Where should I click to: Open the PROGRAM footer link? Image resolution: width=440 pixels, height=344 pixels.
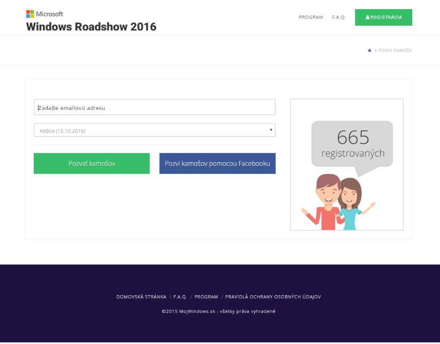(x=206, y=297)
